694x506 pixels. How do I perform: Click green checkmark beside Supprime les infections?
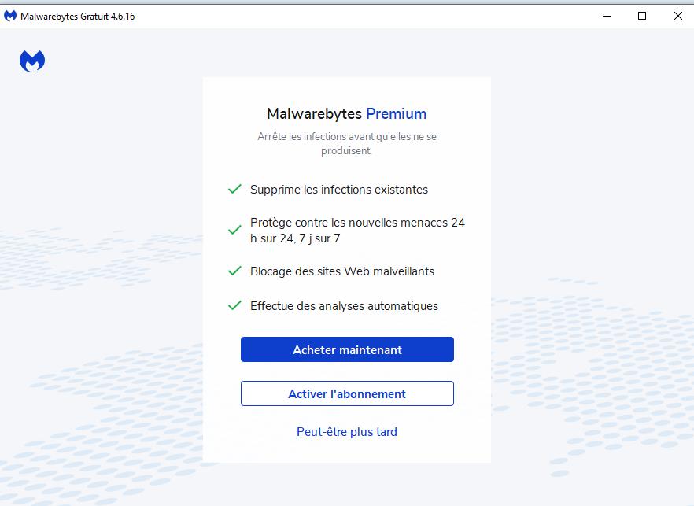pos(234,189)
